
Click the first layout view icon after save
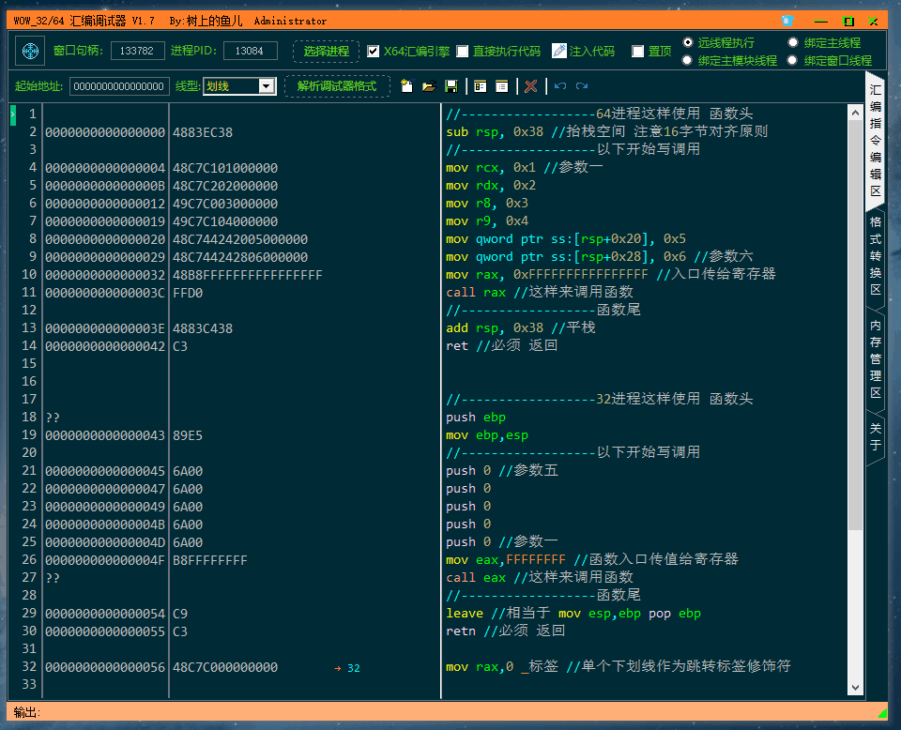point(481,86)
